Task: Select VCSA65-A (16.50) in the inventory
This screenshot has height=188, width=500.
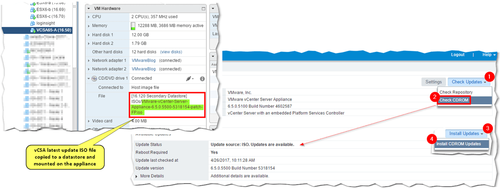Action: [54, 30]
